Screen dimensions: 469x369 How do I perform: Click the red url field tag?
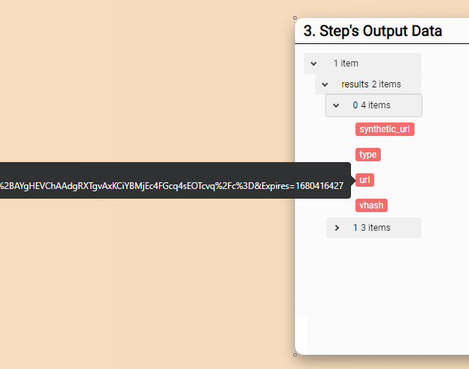364,180
